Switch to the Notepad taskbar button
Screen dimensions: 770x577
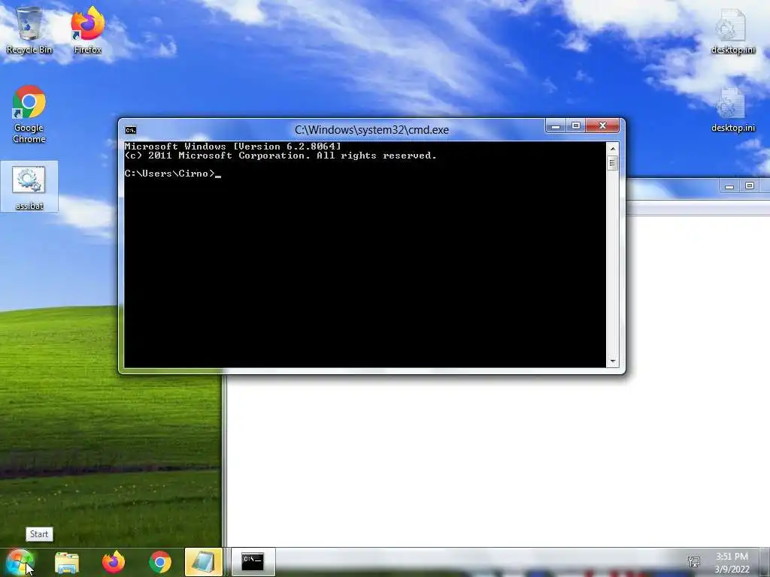pyautogui.click(x=204, y=562)
